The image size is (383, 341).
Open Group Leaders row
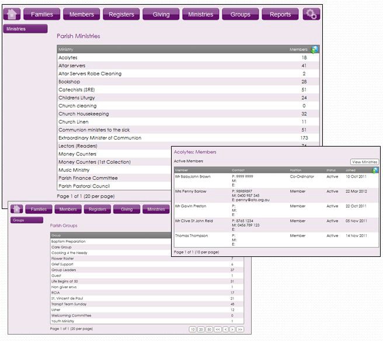[147, 270]
